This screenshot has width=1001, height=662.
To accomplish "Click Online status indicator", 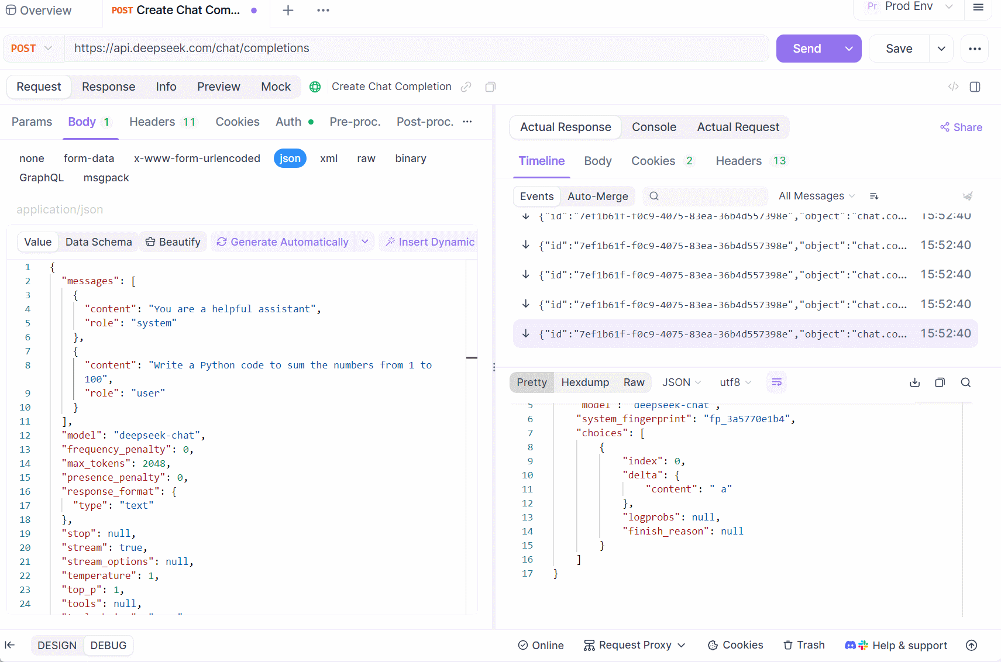I will tap(541, 645).
